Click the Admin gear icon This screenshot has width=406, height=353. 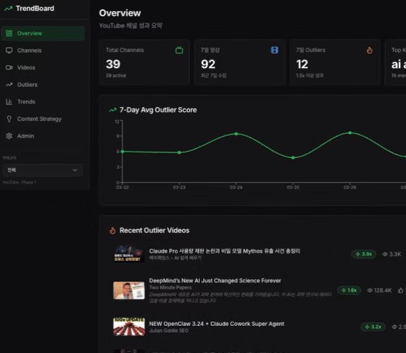click(x=9, y=136)
